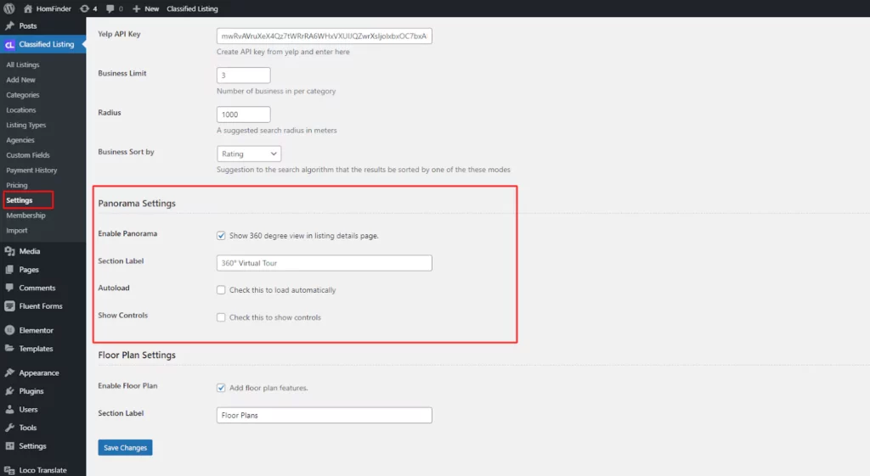
Task: Open Membership submenu item
Action: tap(25, 215)
